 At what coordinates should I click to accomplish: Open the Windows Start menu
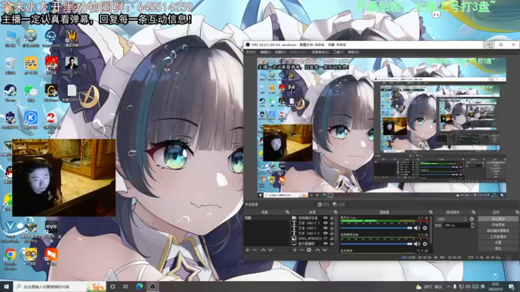point(6,287)
